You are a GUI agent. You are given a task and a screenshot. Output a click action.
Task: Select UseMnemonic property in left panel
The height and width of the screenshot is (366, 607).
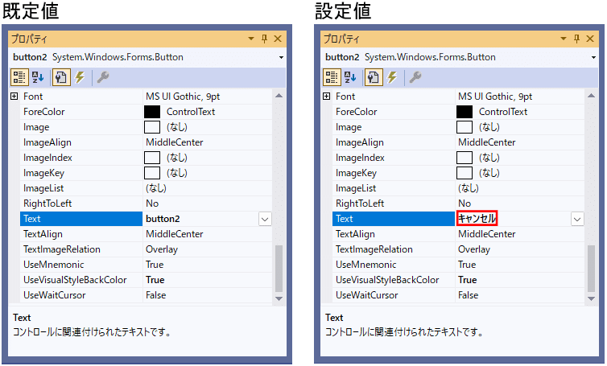coord(81,265)
